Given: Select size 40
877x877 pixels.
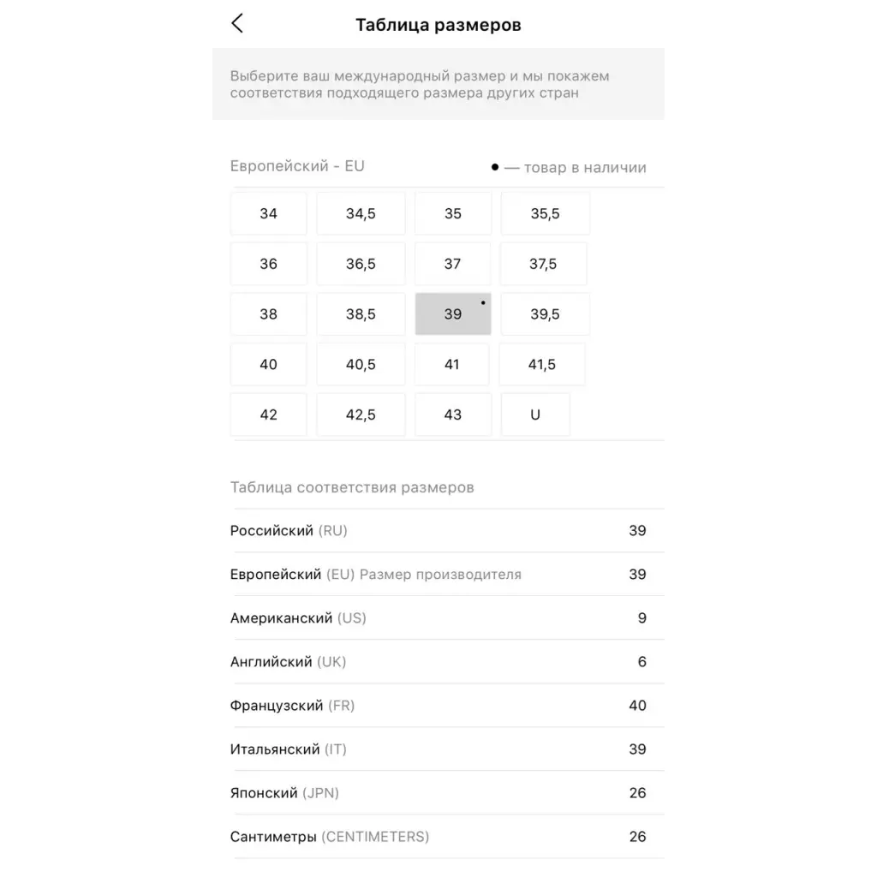Looking at the screenshot, I should (268, 365).
